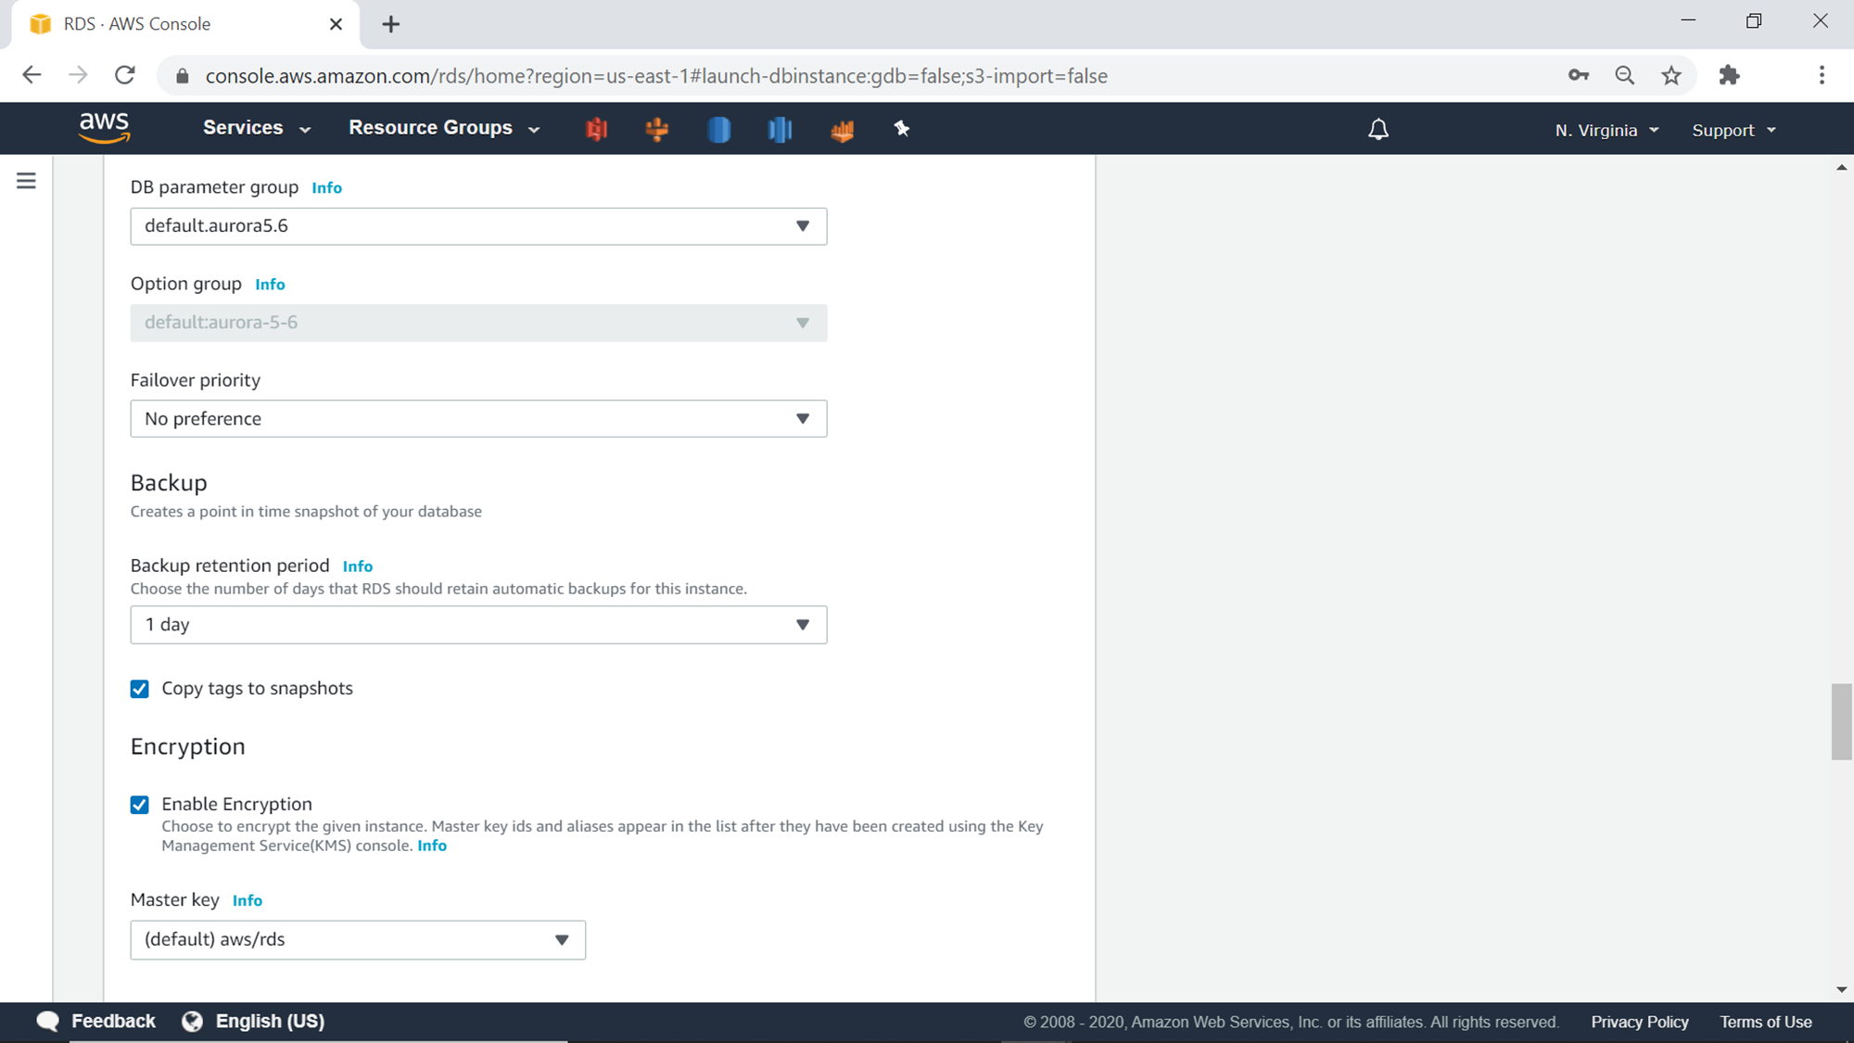Open the Resource Groups menu
Screen dimensions: 1854x1043
click(x=443, y=128)
